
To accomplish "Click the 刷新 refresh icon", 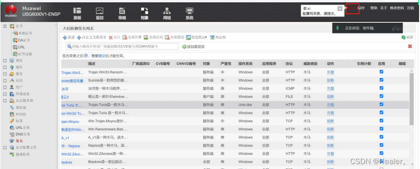I will point(403,37).
